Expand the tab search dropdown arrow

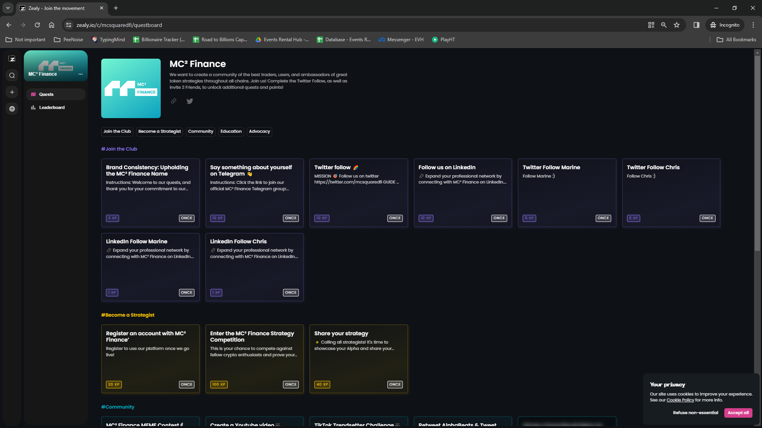8,8
